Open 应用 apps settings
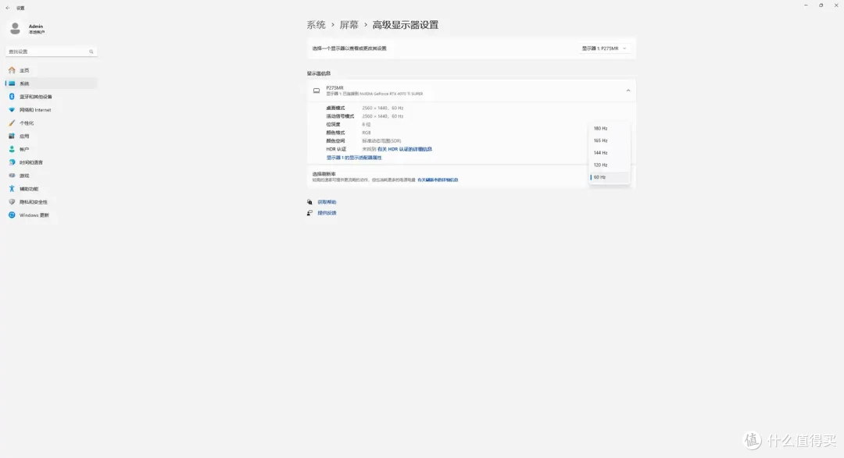Viewport: 844px width, 458px height. coord(51,136)
